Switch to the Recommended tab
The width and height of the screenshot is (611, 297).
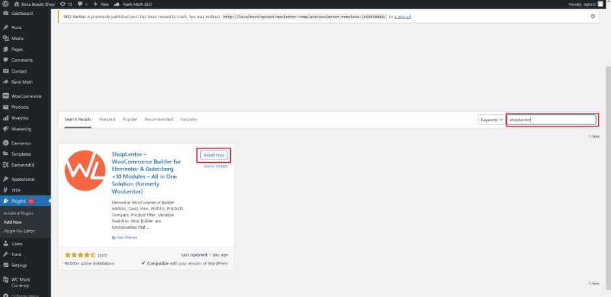pos(159,119)
